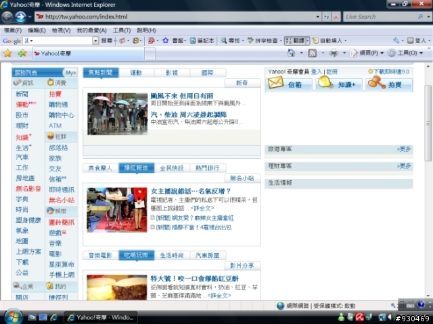Click Google toolbar Find icon
The image size is (433, 324).
(x=223, y=40)
